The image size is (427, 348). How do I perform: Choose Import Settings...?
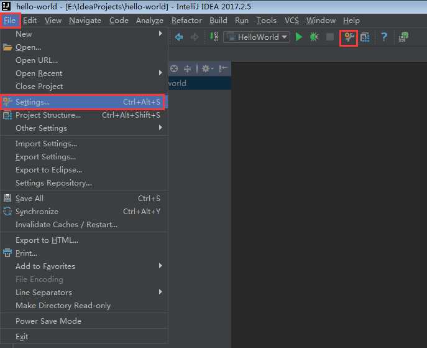[x=84, y=143]
